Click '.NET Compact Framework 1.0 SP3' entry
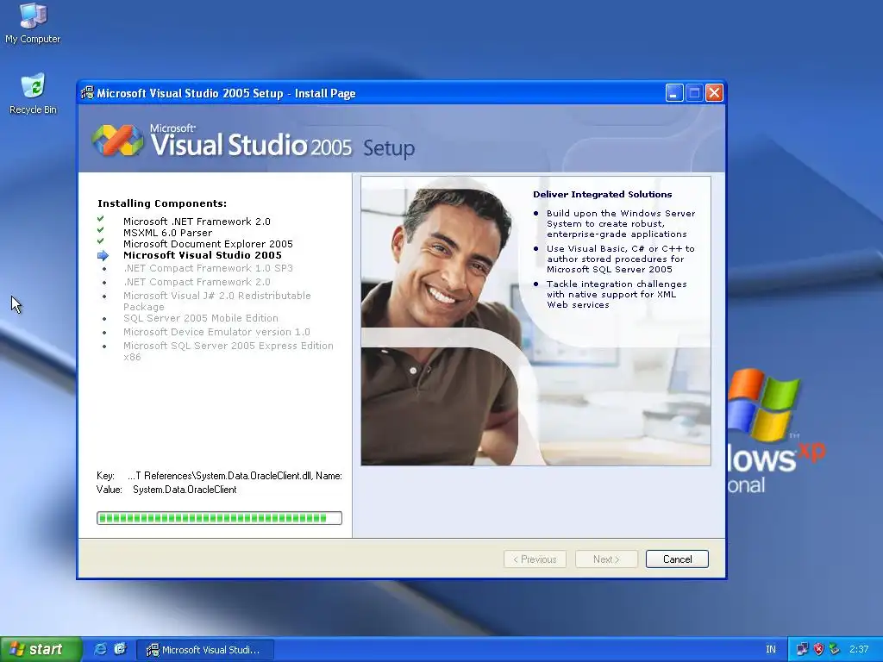Screen dimensions: 883x662 208,268
